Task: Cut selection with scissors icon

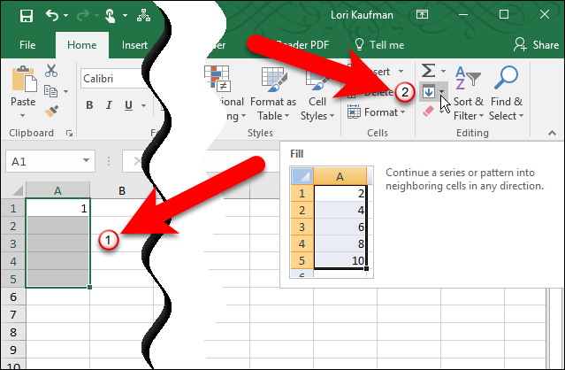Action: pyautogui.click(x=51, y=71)
